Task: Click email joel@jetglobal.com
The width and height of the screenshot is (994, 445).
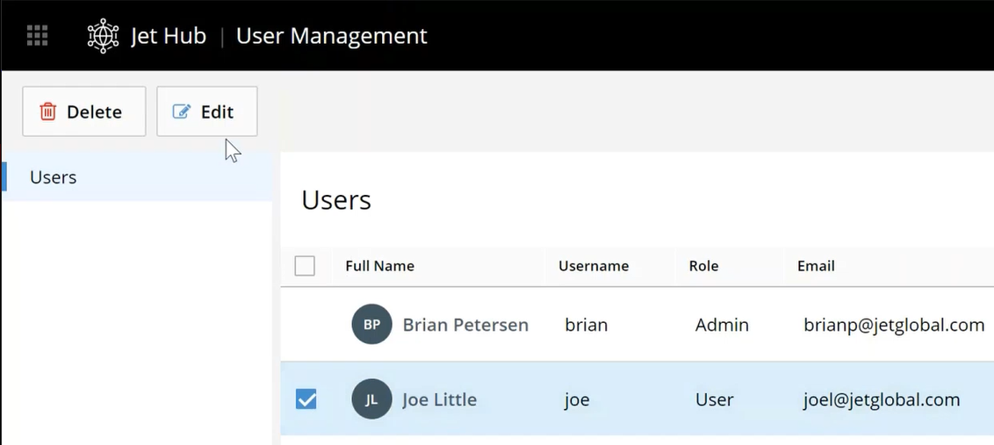Action: click(x=882, y=400)
